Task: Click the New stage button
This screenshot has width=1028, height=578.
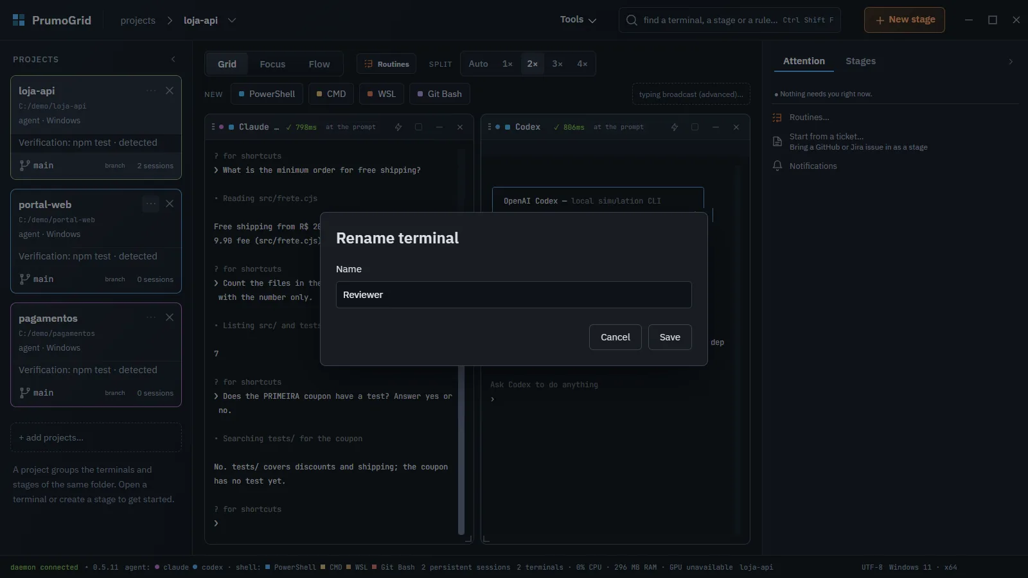Action: coord(905,20)
